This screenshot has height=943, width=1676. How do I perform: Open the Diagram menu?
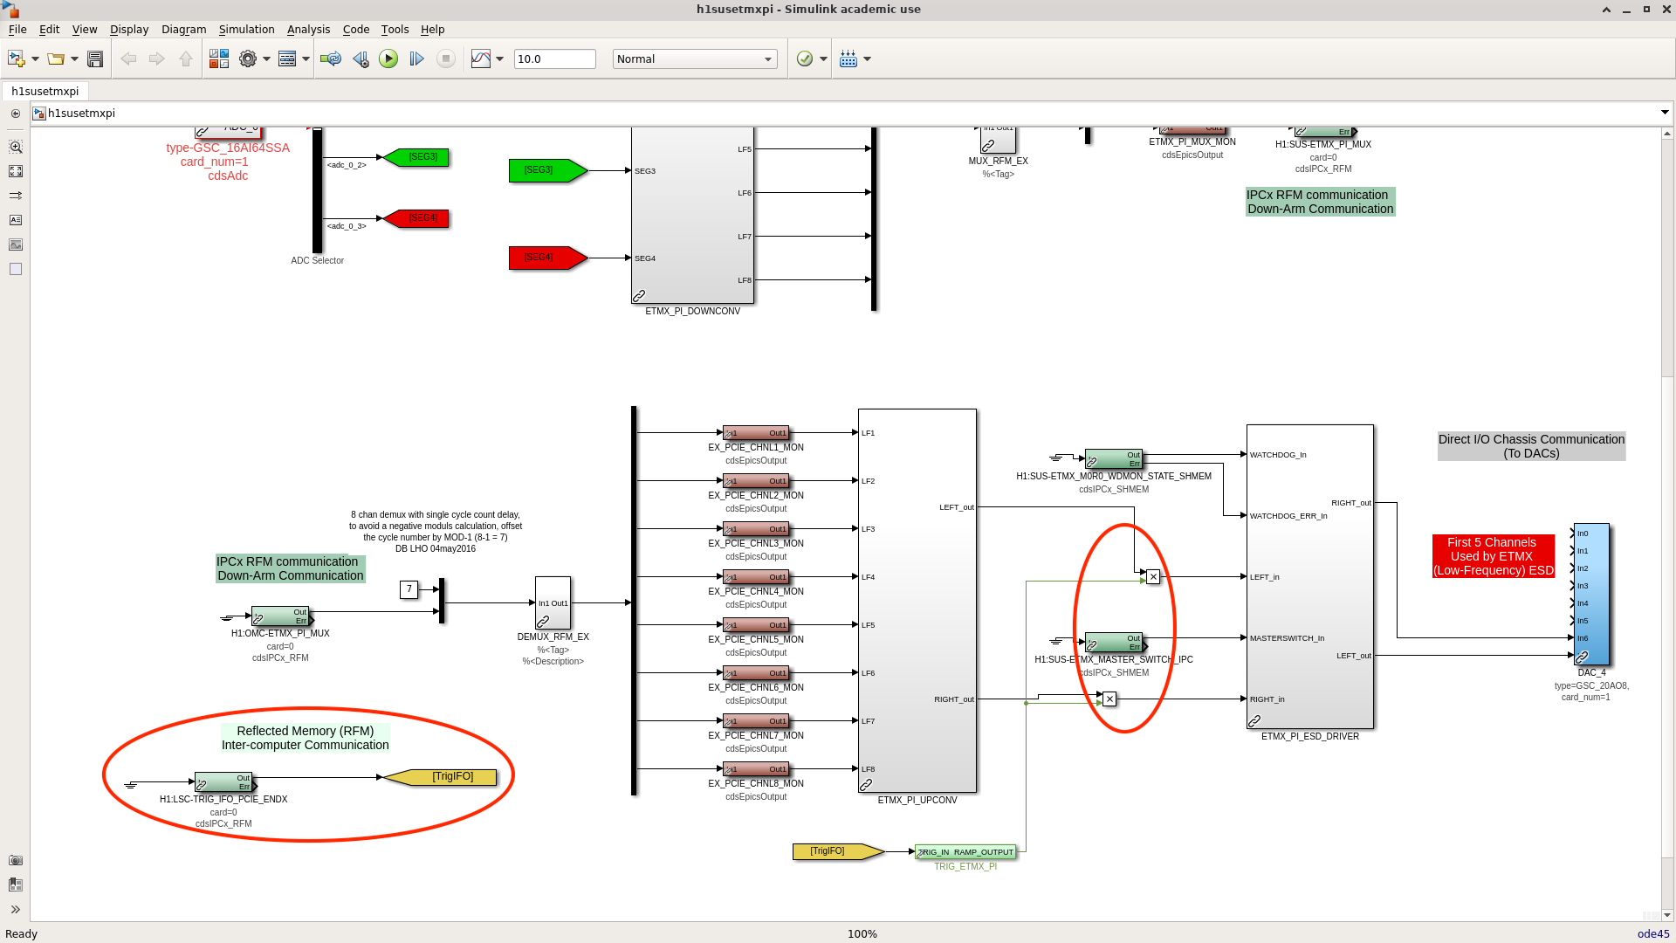(183, 29)
